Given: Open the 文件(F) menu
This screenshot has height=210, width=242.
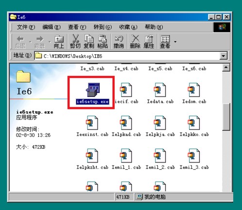Looking at the screenshot, I should click(26, 27).
